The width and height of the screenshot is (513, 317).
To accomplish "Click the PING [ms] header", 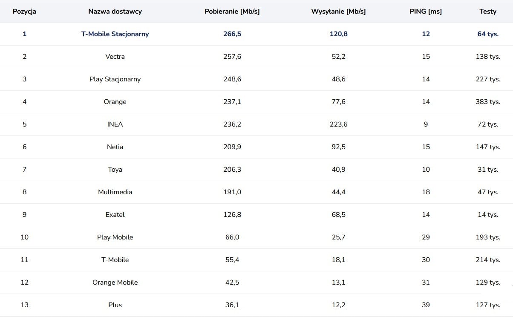I will pyautogui.click(x=426, y=12).
